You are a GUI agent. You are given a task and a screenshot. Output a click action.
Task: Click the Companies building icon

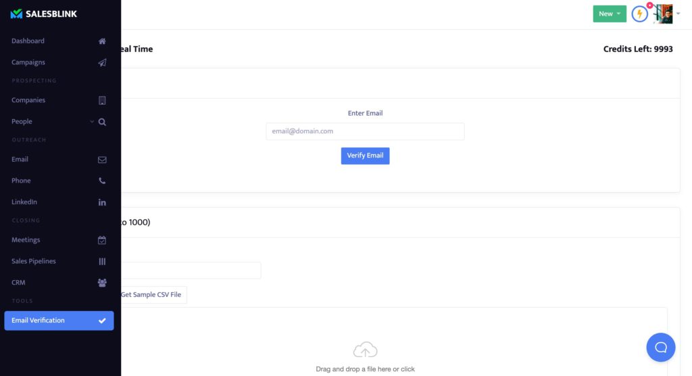(x=102, y=100)
